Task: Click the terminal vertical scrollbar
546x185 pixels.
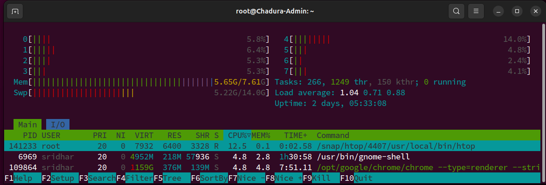Action: tap(544, 103)
